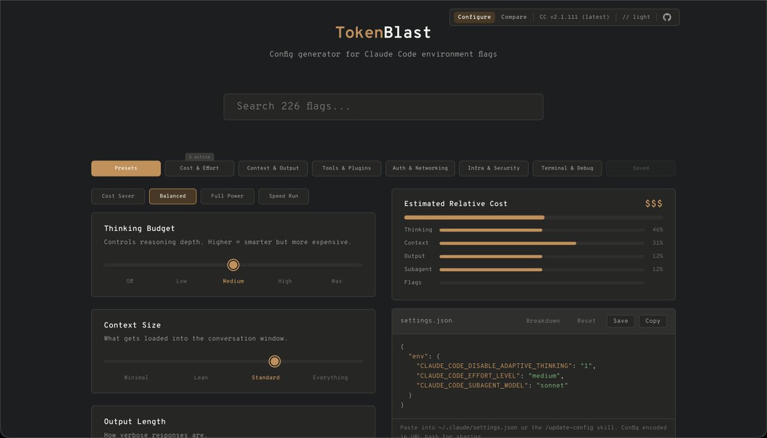Viewport: 767px width, 438px height.
Task: Open the CC v2.1.111 version selector
Action: pyautogui.click(x=574, y=17)
